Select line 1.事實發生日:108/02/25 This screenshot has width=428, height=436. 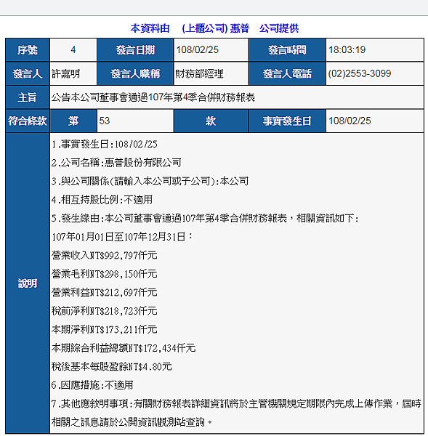coord(105,144)
